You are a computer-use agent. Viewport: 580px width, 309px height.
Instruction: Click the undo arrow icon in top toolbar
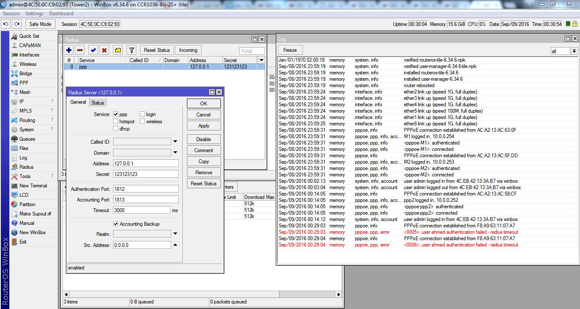coord(6,24)
